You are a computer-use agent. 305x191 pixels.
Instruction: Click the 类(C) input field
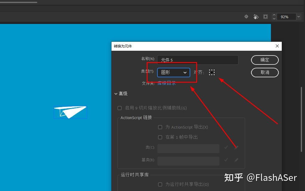(x=188, y=149)
